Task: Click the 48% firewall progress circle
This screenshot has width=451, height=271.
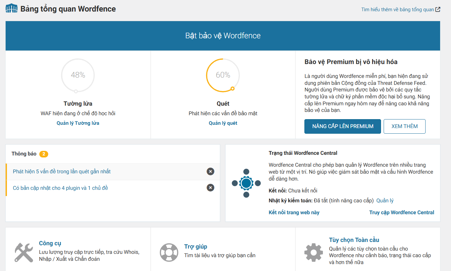Action: [x=78, y=75]
